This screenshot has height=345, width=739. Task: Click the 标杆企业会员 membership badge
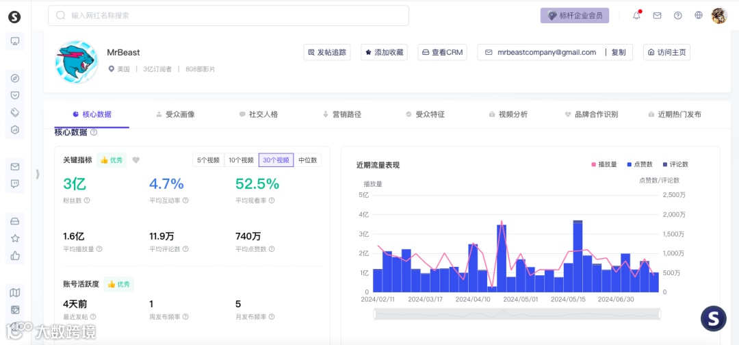(575, 16)
